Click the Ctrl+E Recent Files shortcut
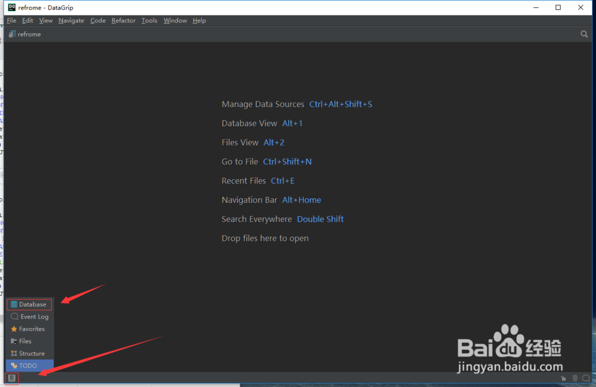Screen dimensions: 596x387 (x=283, y=181)
